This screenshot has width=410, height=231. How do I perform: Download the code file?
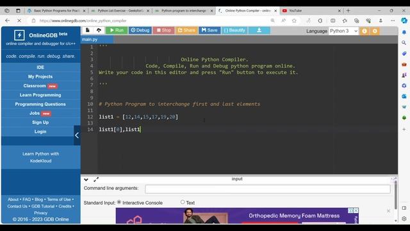click(x=259, y=30)
